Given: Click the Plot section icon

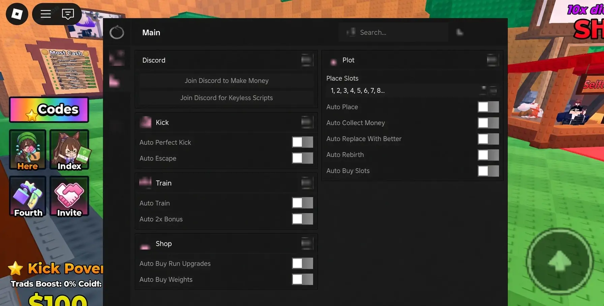Looking at the screenshot, I should [333, 62].
